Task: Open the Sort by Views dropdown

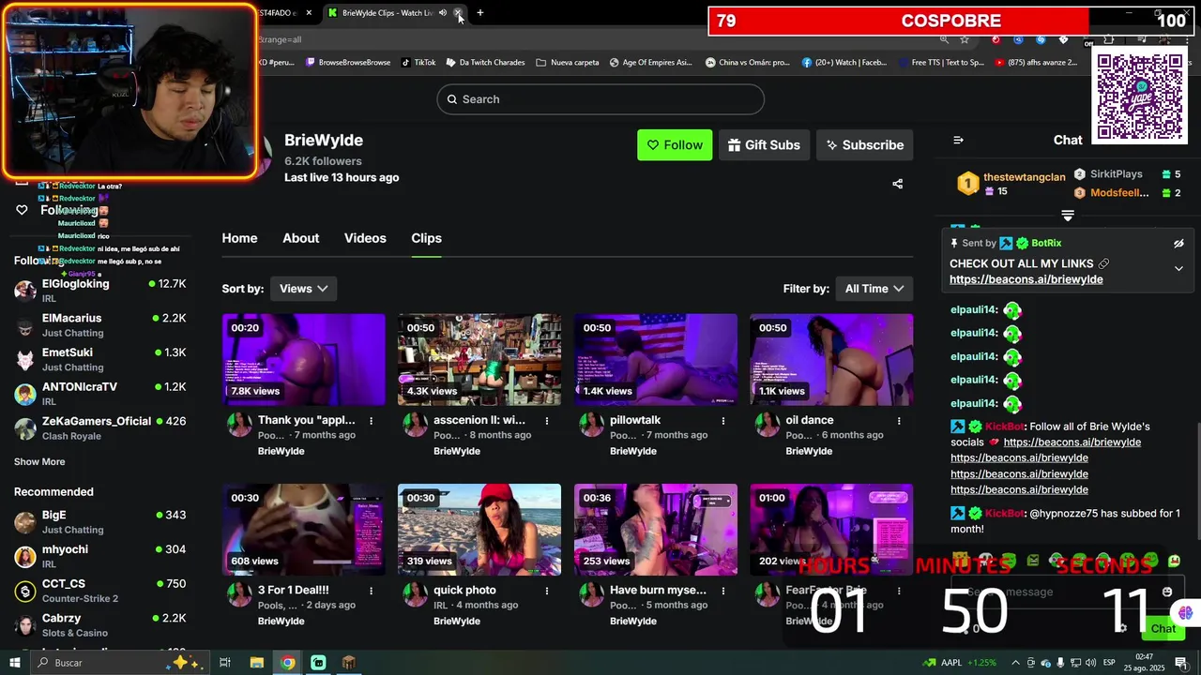Action: pos(303,289)
